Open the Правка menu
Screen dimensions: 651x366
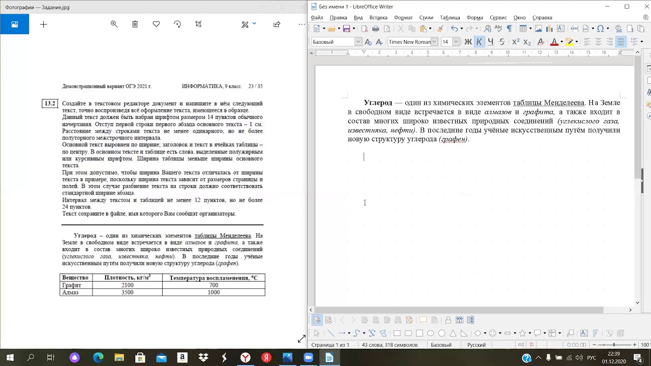tap(338, 17)
